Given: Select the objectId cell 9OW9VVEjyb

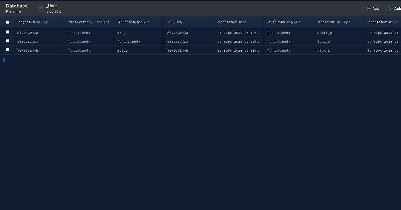Looking at the screenshot, I should coord(38,50).
